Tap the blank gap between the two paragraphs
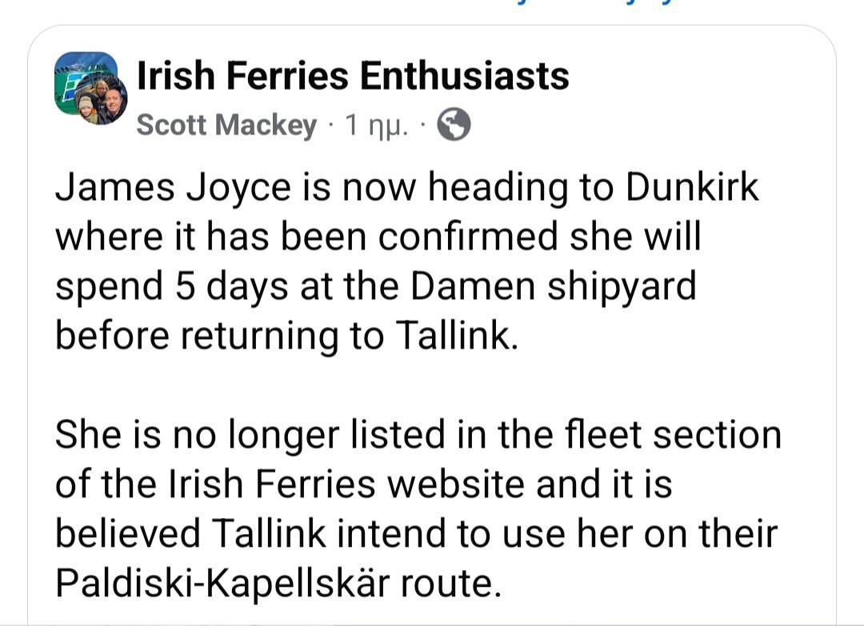 (x=418, y=385)
